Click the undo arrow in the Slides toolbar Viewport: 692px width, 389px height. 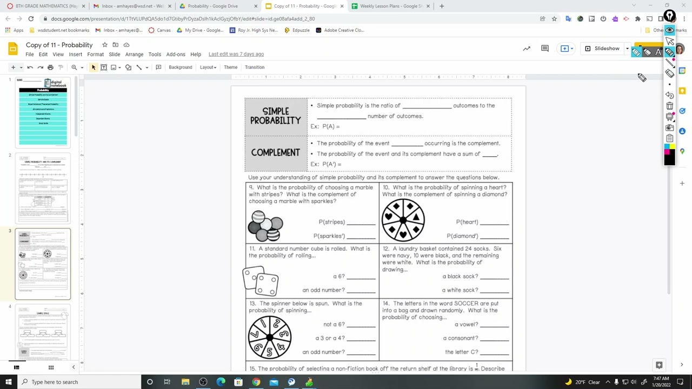tap(30, 68)
